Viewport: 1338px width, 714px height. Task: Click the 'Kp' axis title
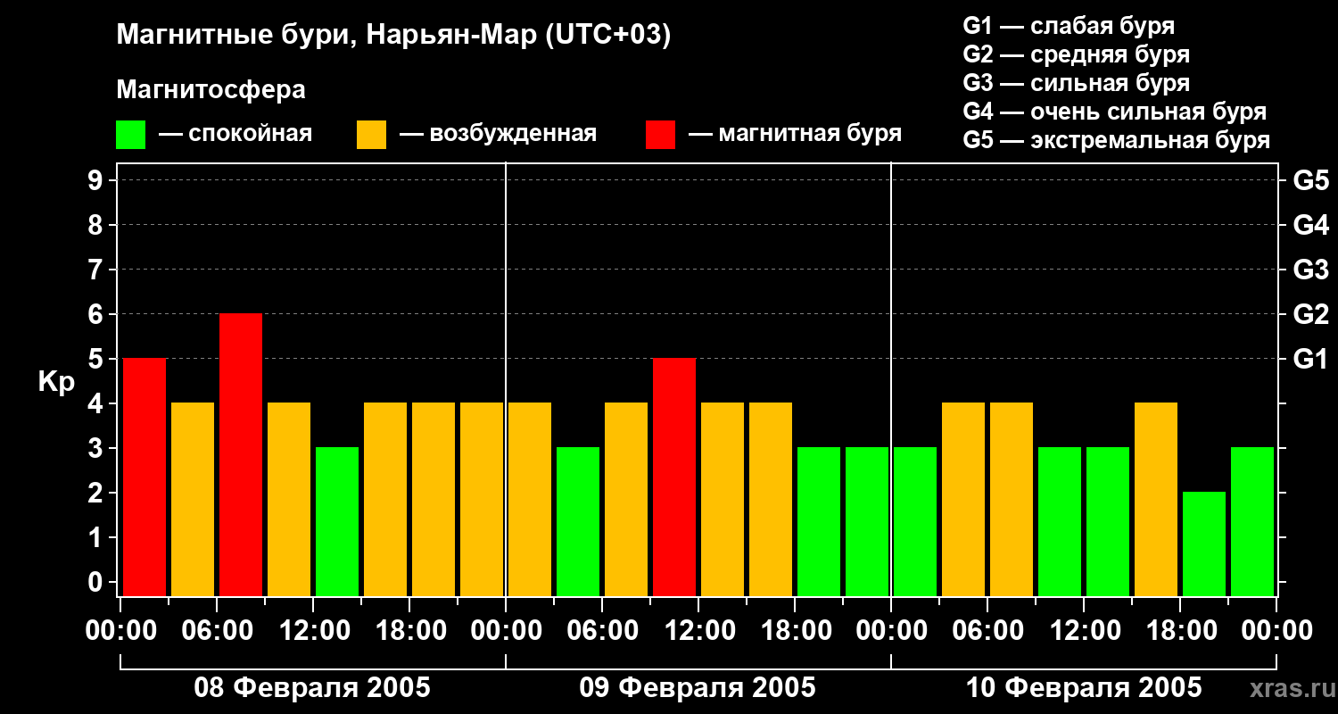pos(56,381)
